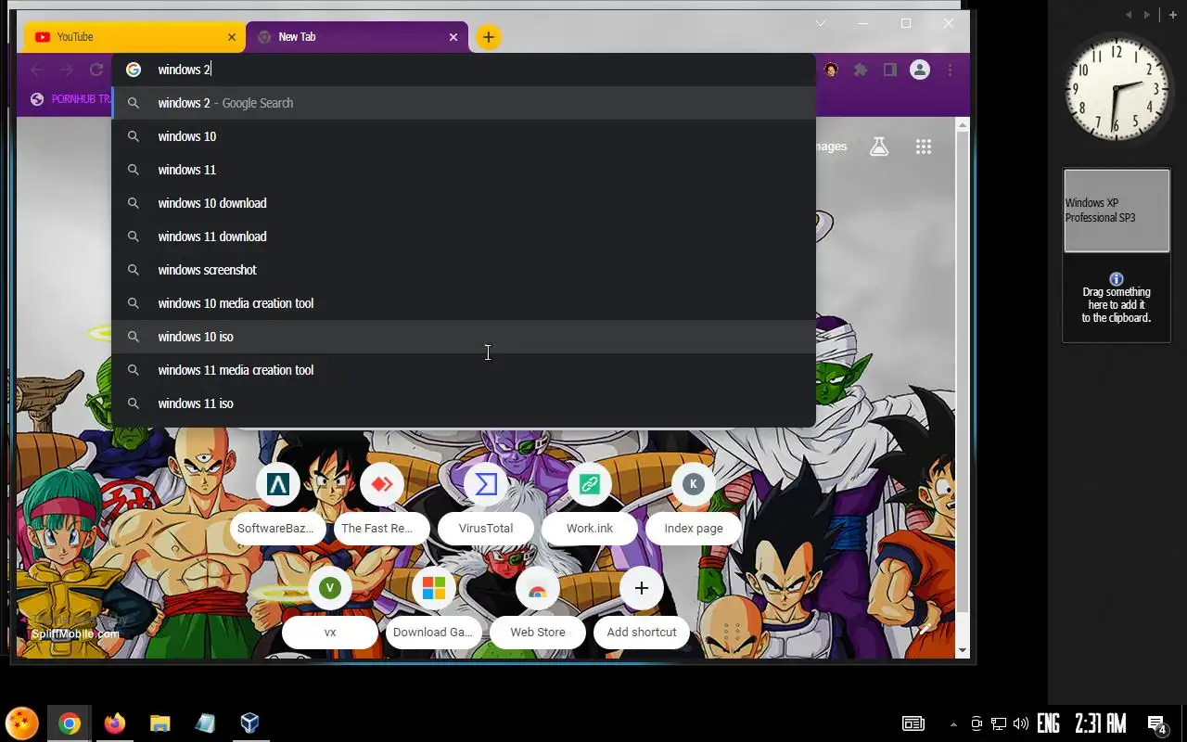Switch the ENG input language

1049,723
